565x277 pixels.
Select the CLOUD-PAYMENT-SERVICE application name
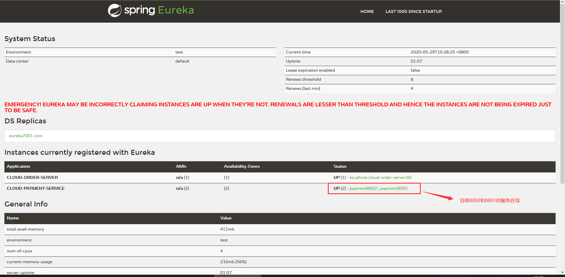pos(36,188)
